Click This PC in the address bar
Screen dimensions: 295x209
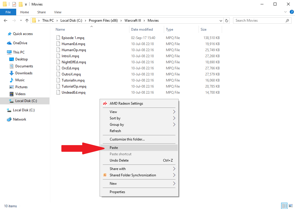48,21
